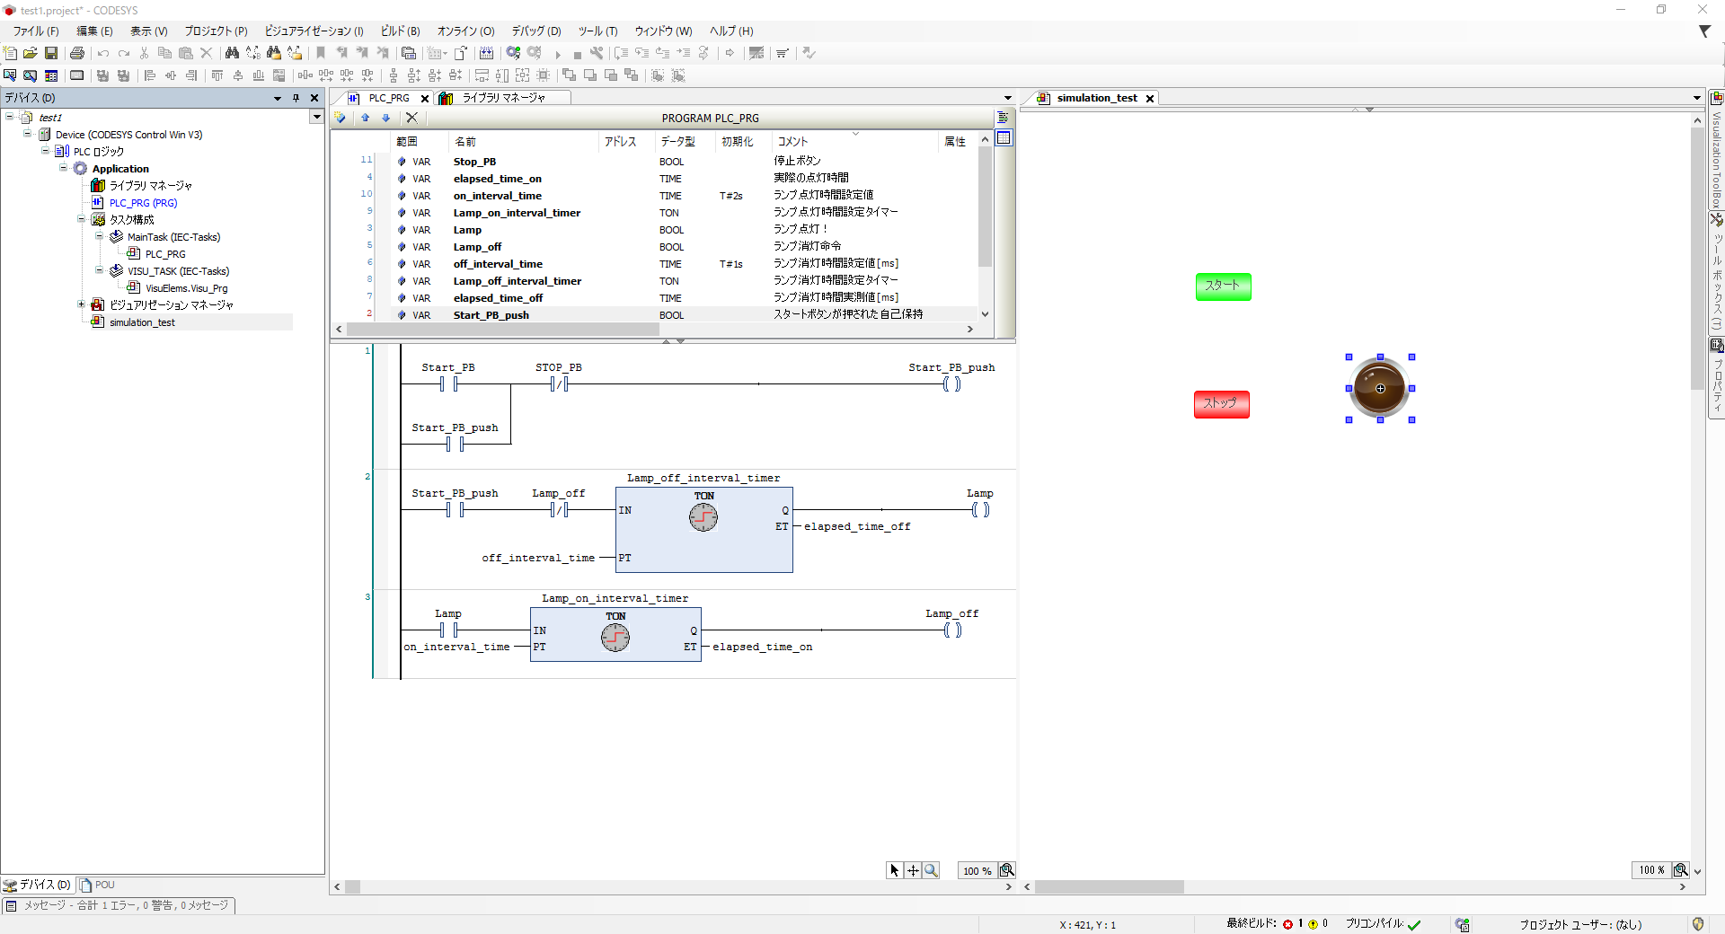Open the ファイル (F) menu

coord(36,31)
